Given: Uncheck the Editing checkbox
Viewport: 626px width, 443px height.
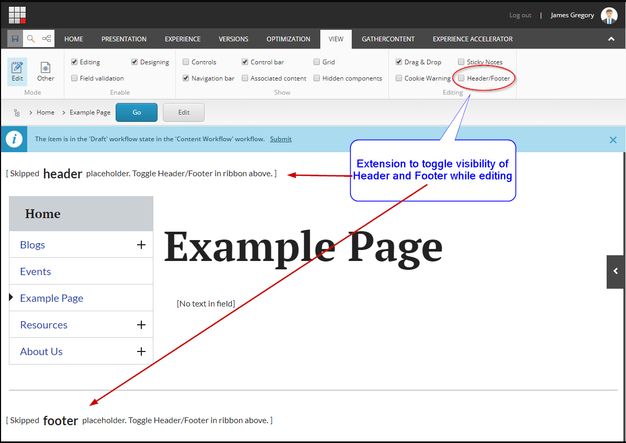Looking at the screenshot, I should [x=74, y=62].
